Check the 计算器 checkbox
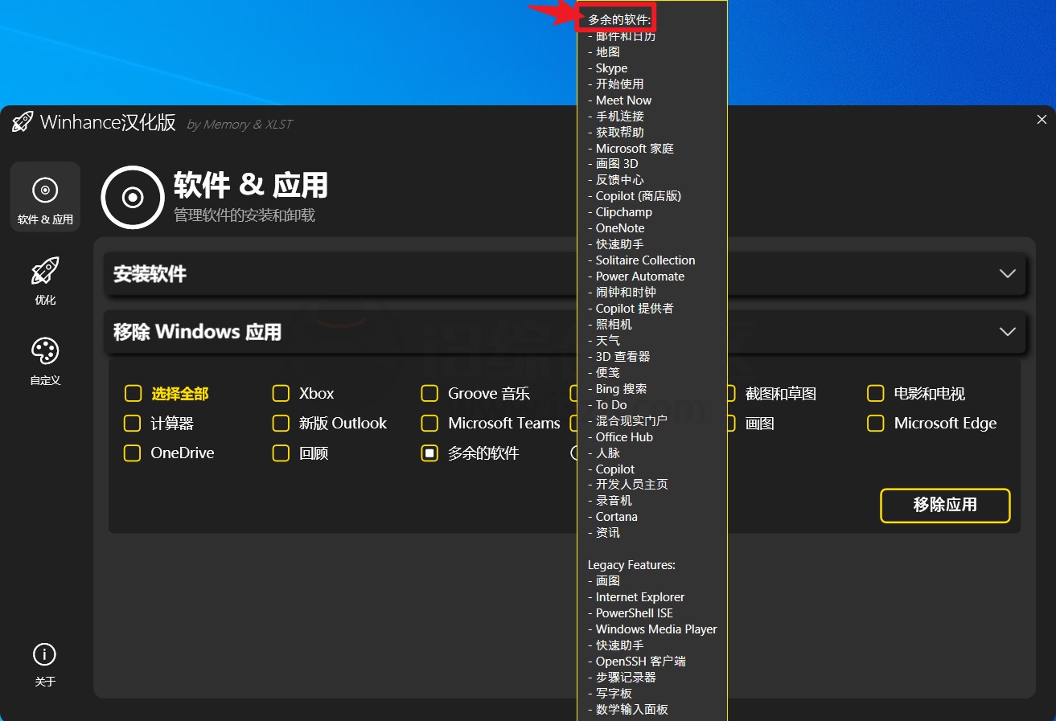Image resolution: width=1056 pixels, height=721 pixels. click(132, 423)
